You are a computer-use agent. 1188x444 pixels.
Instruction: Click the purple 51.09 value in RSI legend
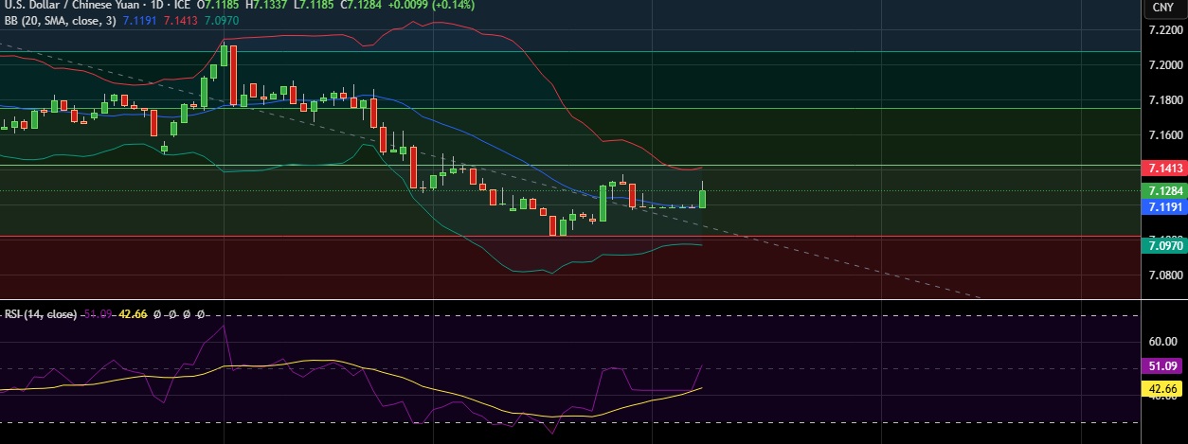(98, 313)
